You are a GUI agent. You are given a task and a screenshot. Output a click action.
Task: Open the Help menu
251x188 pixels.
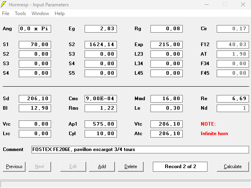tap(59, 14)
